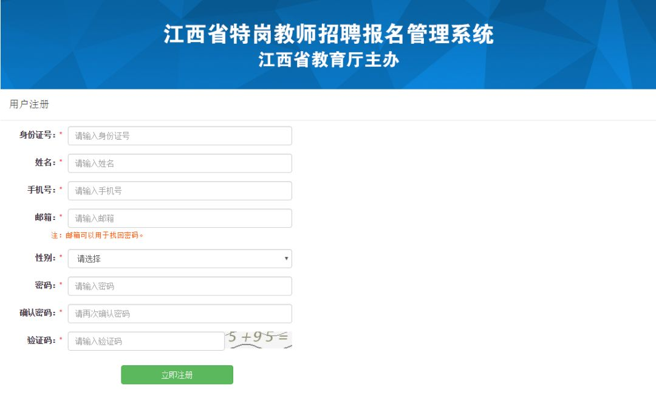Viewport: 656px width, 409px height.
Task: Click the 验证码 input box
Action: point(146,341)
